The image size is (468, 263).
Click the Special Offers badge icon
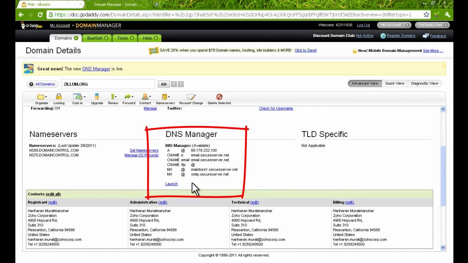[154, 51]
